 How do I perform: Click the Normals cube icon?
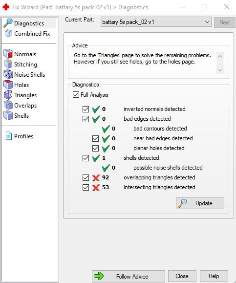(8, 54)
